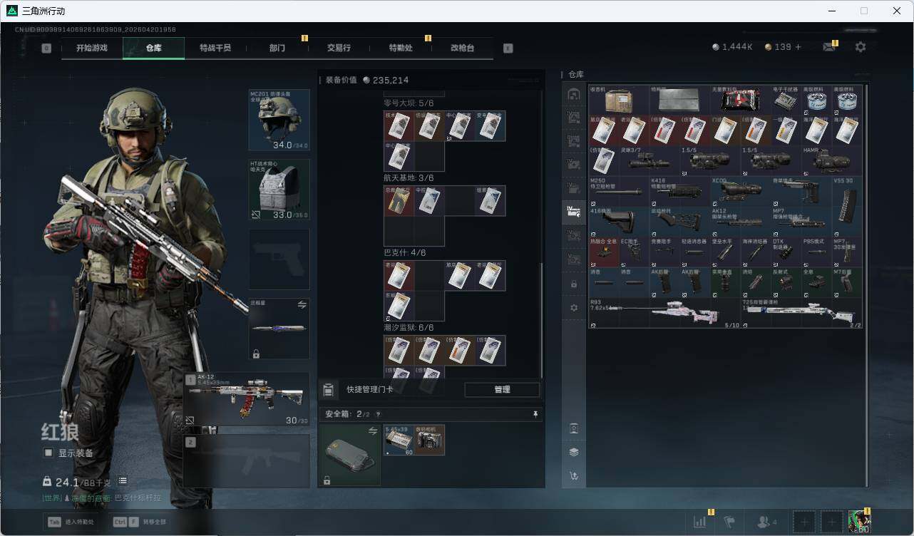Click the plus icon beside 139 currency
This screenshot has width=914, height=536.
pos(799,47)
